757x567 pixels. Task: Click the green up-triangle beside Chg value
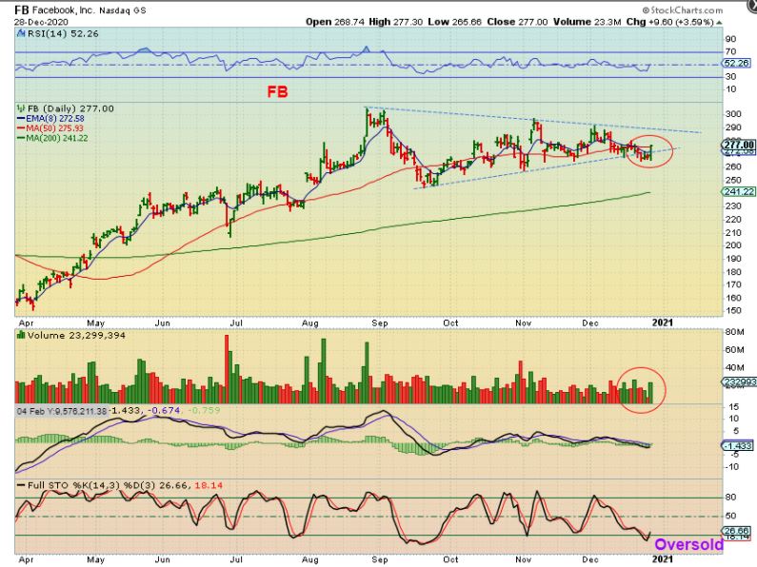click(720, 22)
